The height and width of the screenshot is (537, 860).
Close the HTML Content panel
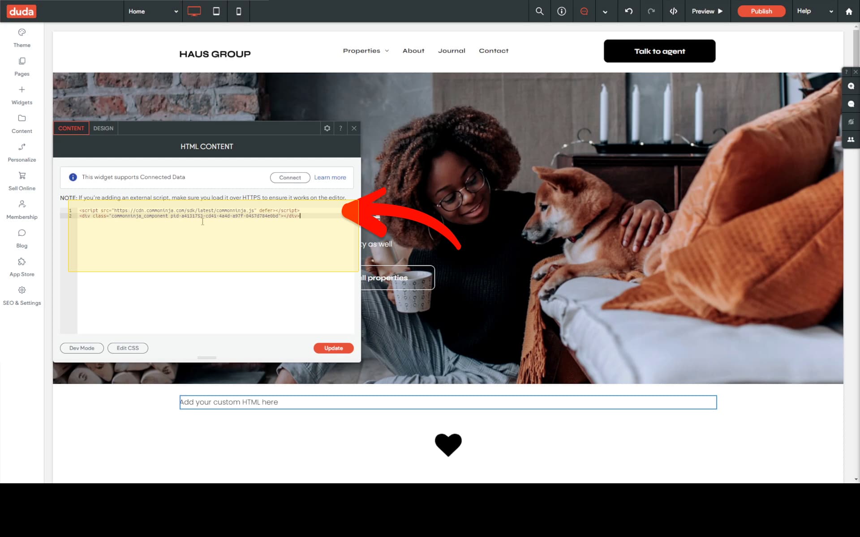click(354, 128)
